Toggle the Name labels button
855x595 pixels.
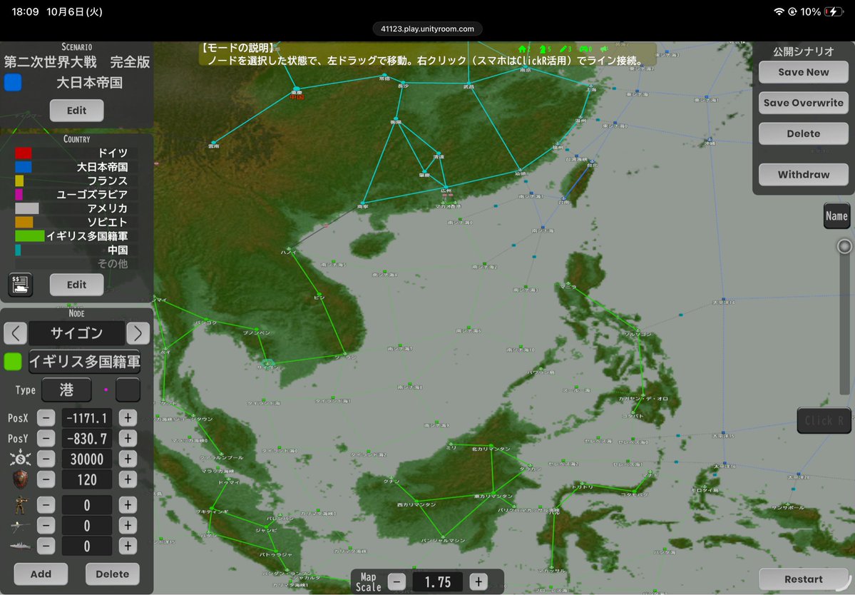836,216
